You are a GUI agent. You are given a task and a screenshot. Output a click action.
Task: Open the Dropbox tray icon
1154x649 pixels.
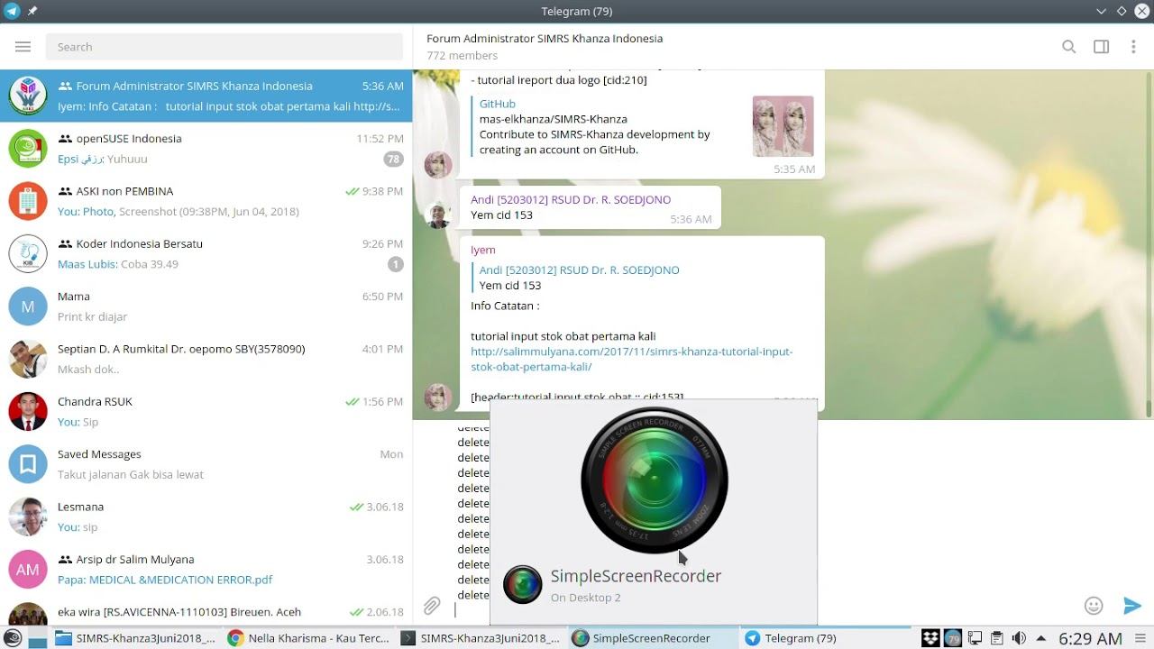[x=931, y=638]
